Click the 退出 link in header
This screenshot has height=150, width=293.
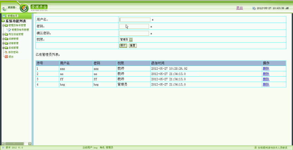coord(239,8)
